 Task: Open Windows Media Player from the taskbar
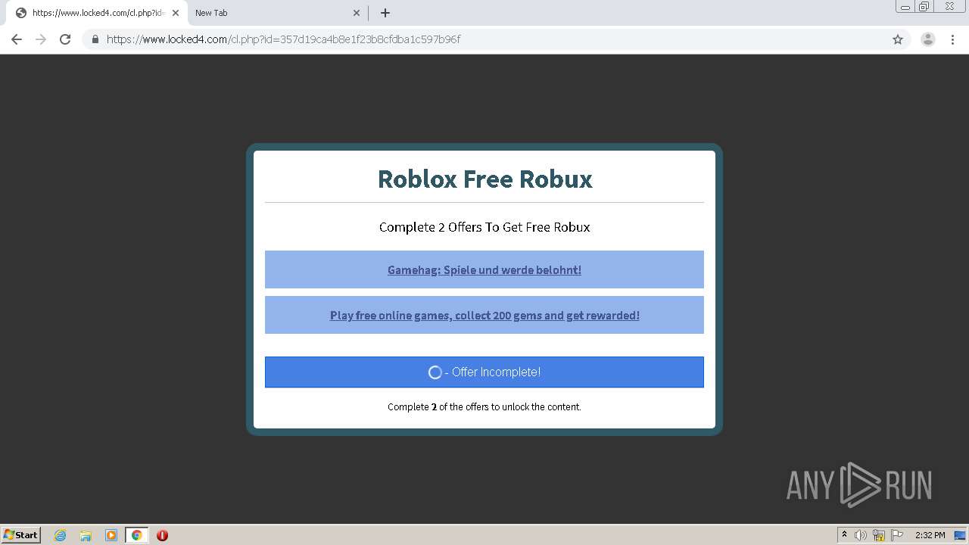click(x=111, y=535)
